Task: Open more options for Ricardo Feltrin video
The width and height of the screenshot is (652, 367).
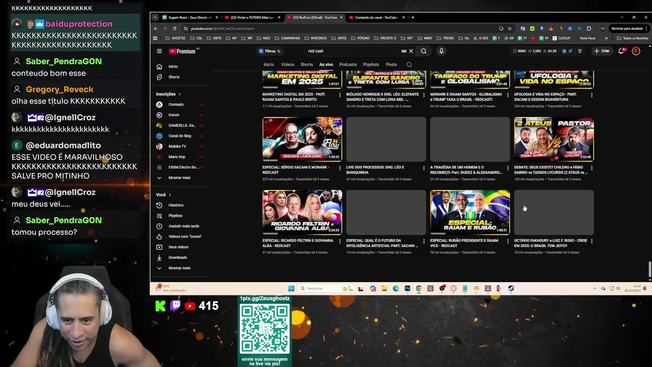Action: click(340, 241)
